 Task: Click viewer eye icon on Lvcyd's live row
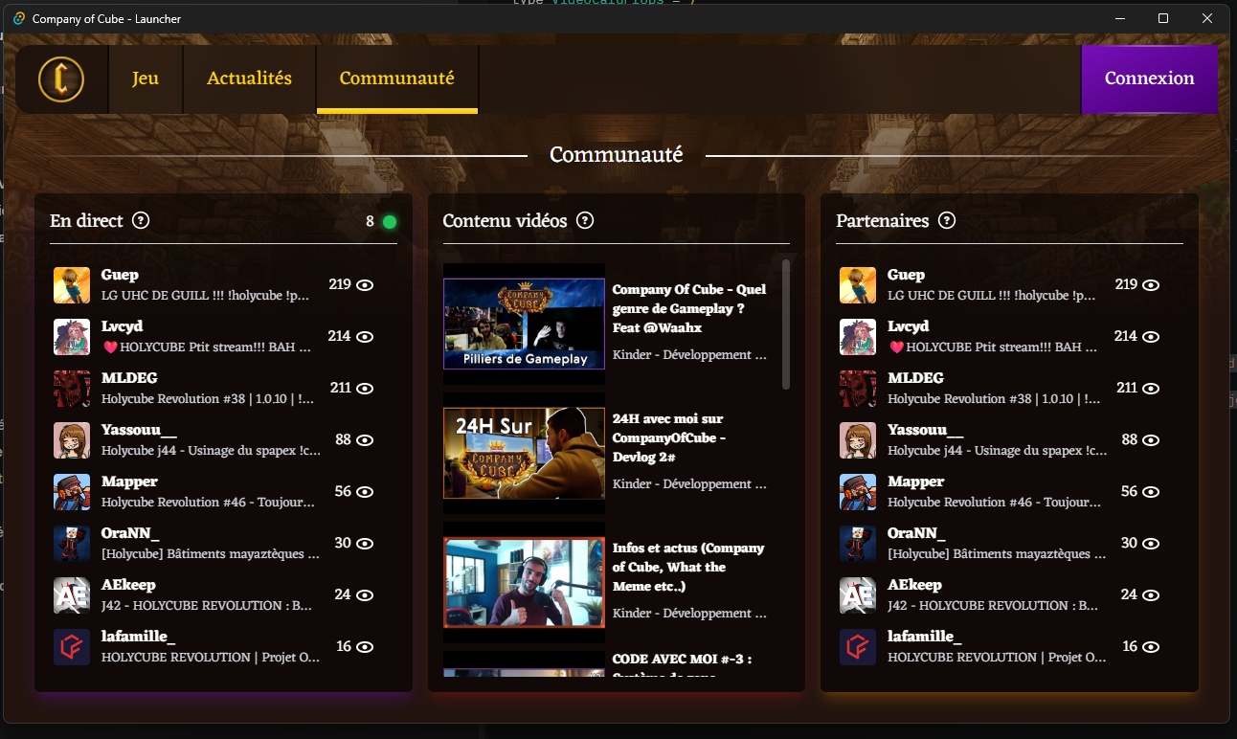pos(365,337)
